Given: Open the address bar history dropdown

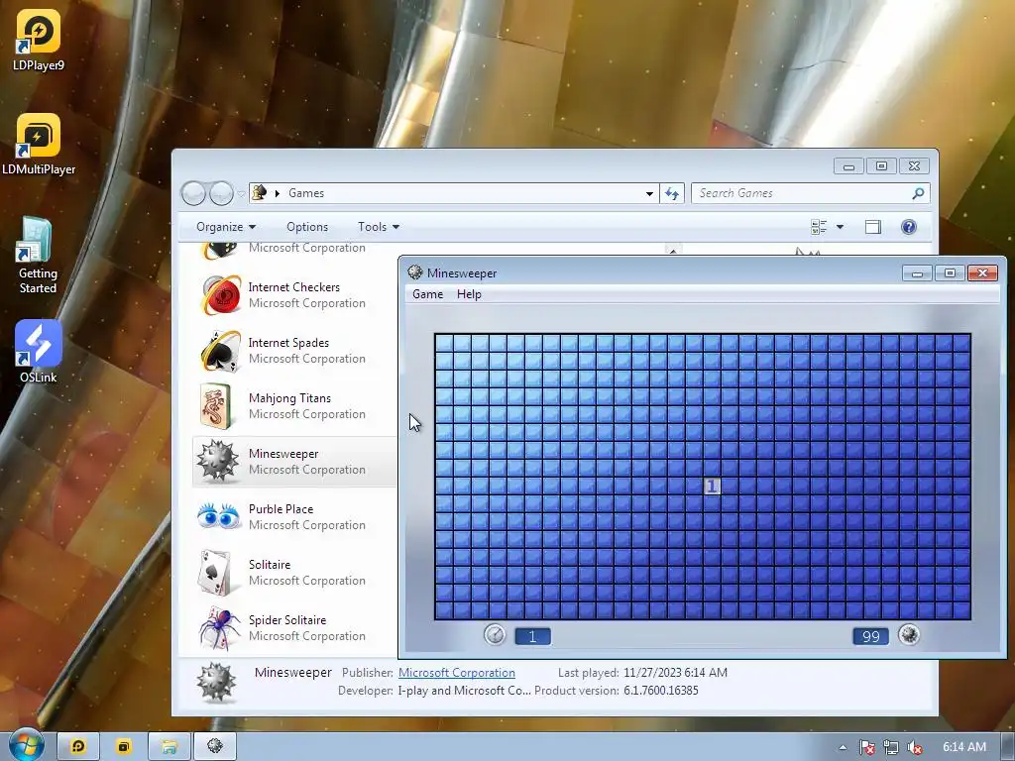Looking at the screenshot, I should point(649,193).
